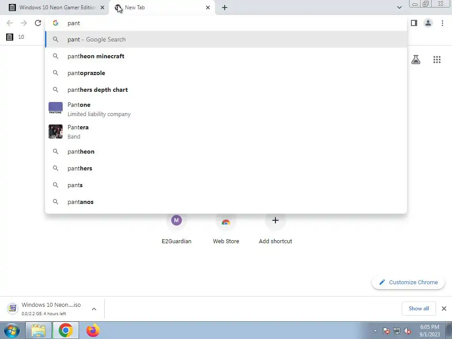The width and height of the screenshot is (452, 339).
Task: Open the side panel icon
Action: (x=414, y=23)
